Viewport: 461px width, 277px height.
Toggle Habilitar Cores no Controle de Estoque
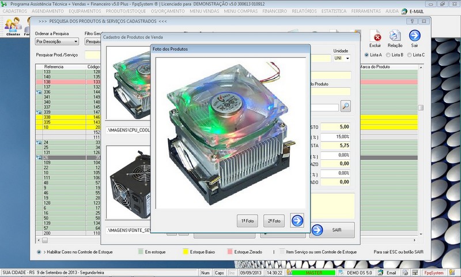coord(39,252)
